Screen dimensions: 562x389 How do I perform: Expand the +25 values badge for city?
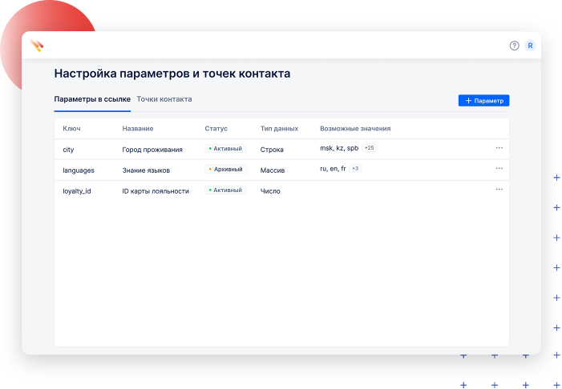point(370,148)
